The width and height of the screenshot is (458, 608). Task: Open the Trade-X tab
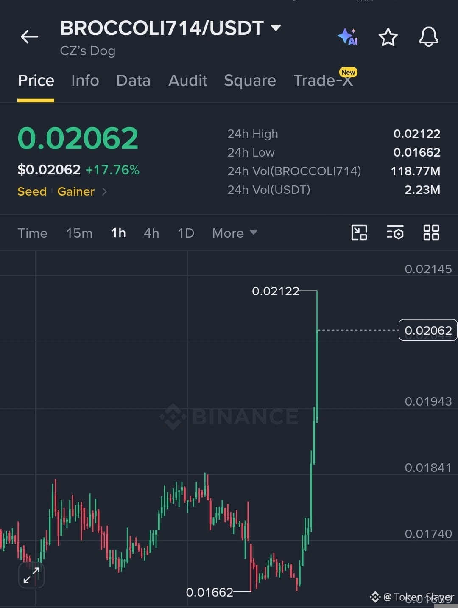(x=323, y=81)
